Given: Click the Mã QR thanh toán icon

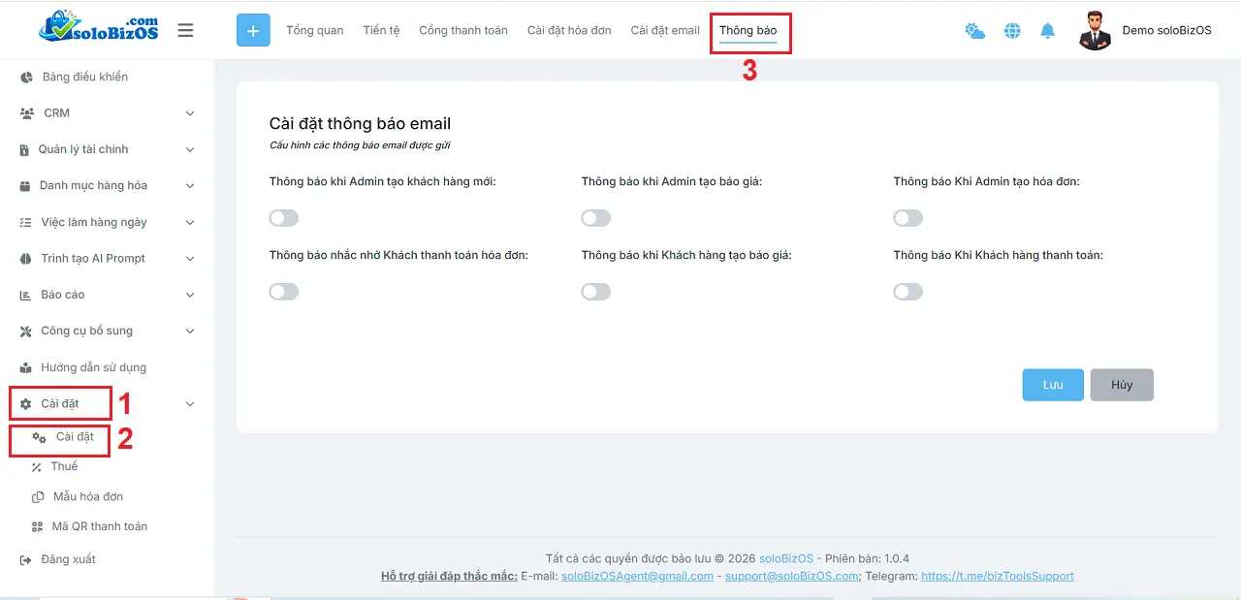Looking at the screenshot, I should click(x=37, y=527).
